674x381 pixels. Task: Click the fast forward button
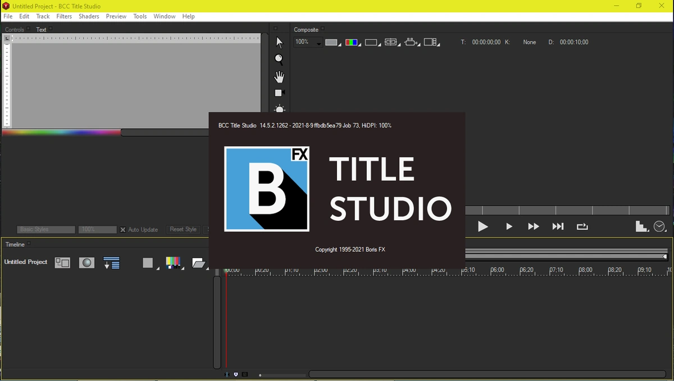[533, 226]
